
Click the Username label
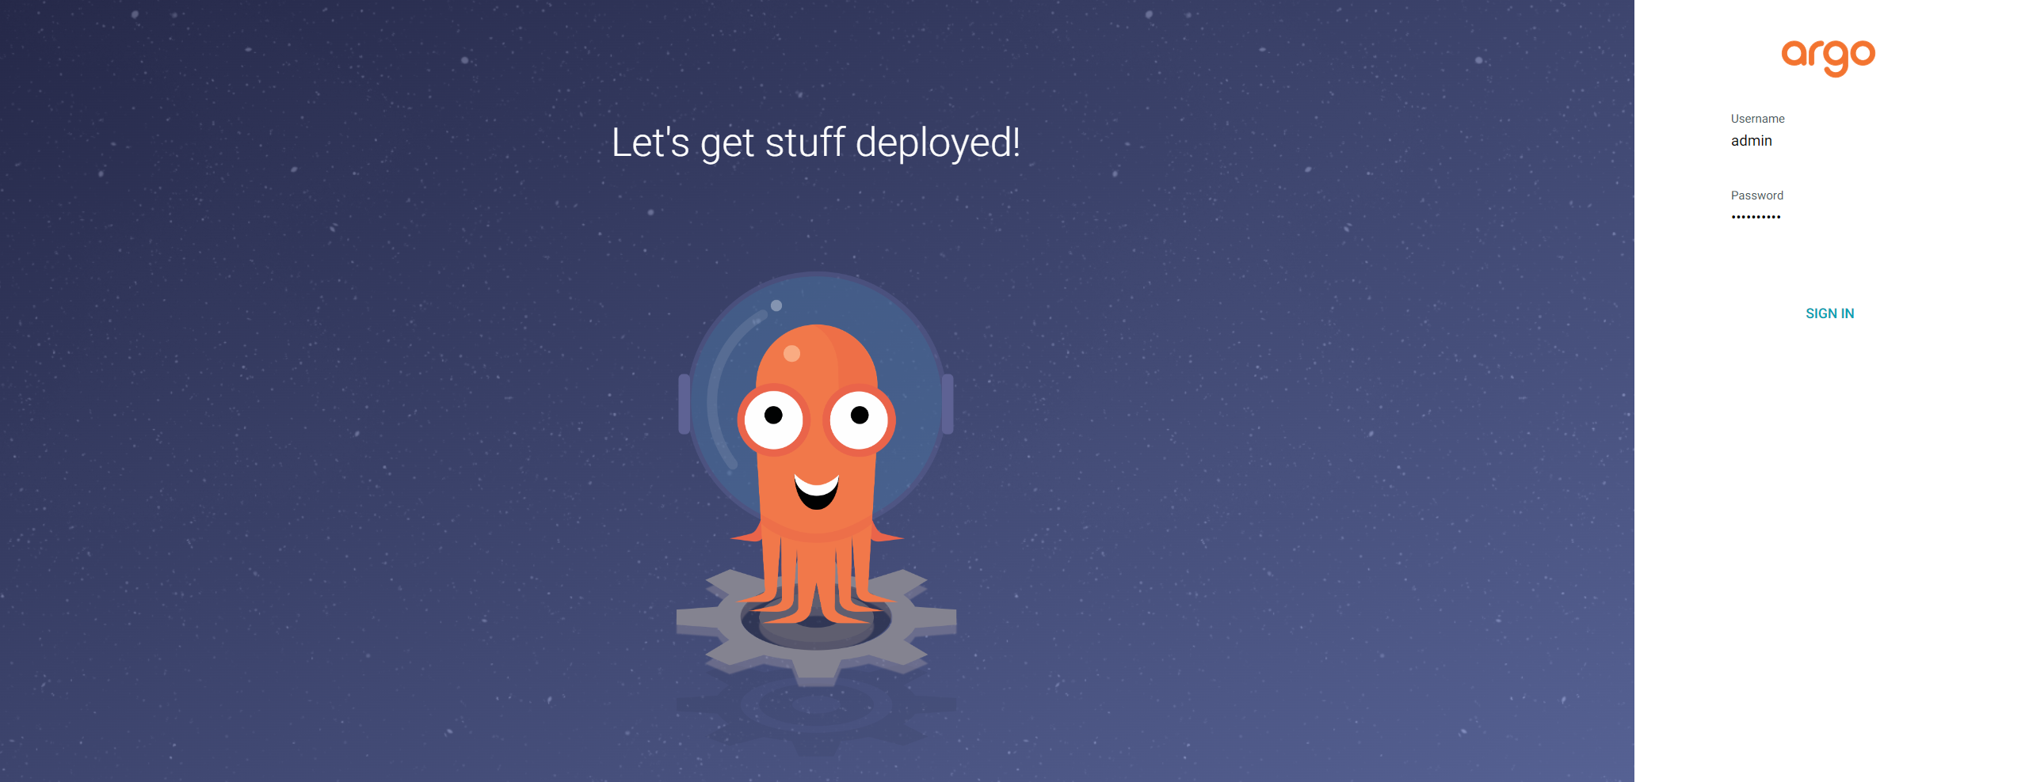pyautogui.click(x=1757, y=119)
